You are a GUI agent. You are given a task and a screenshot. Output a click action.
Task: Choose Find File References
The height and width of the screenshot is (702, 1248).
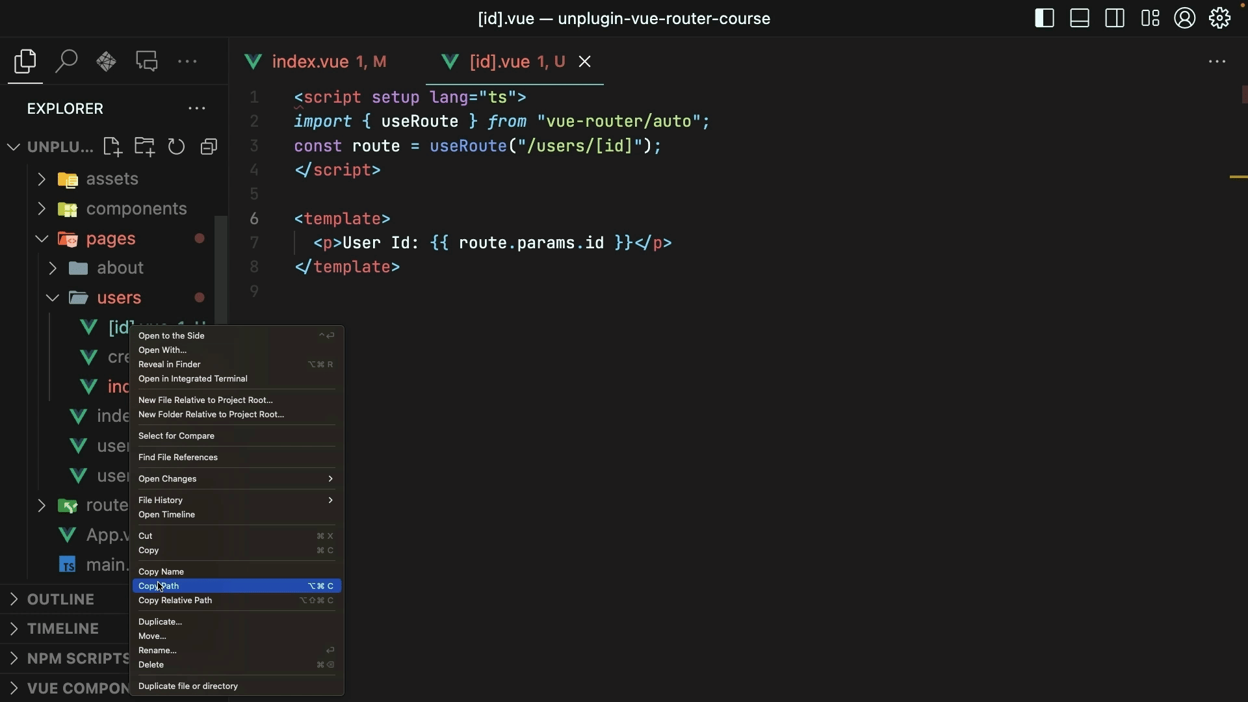pyautogui.click(x=237, y=458)
